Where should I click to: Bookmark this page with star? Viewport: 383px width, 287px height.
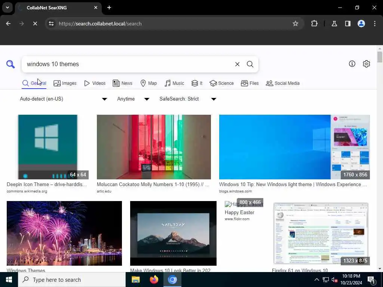[295, 24]
